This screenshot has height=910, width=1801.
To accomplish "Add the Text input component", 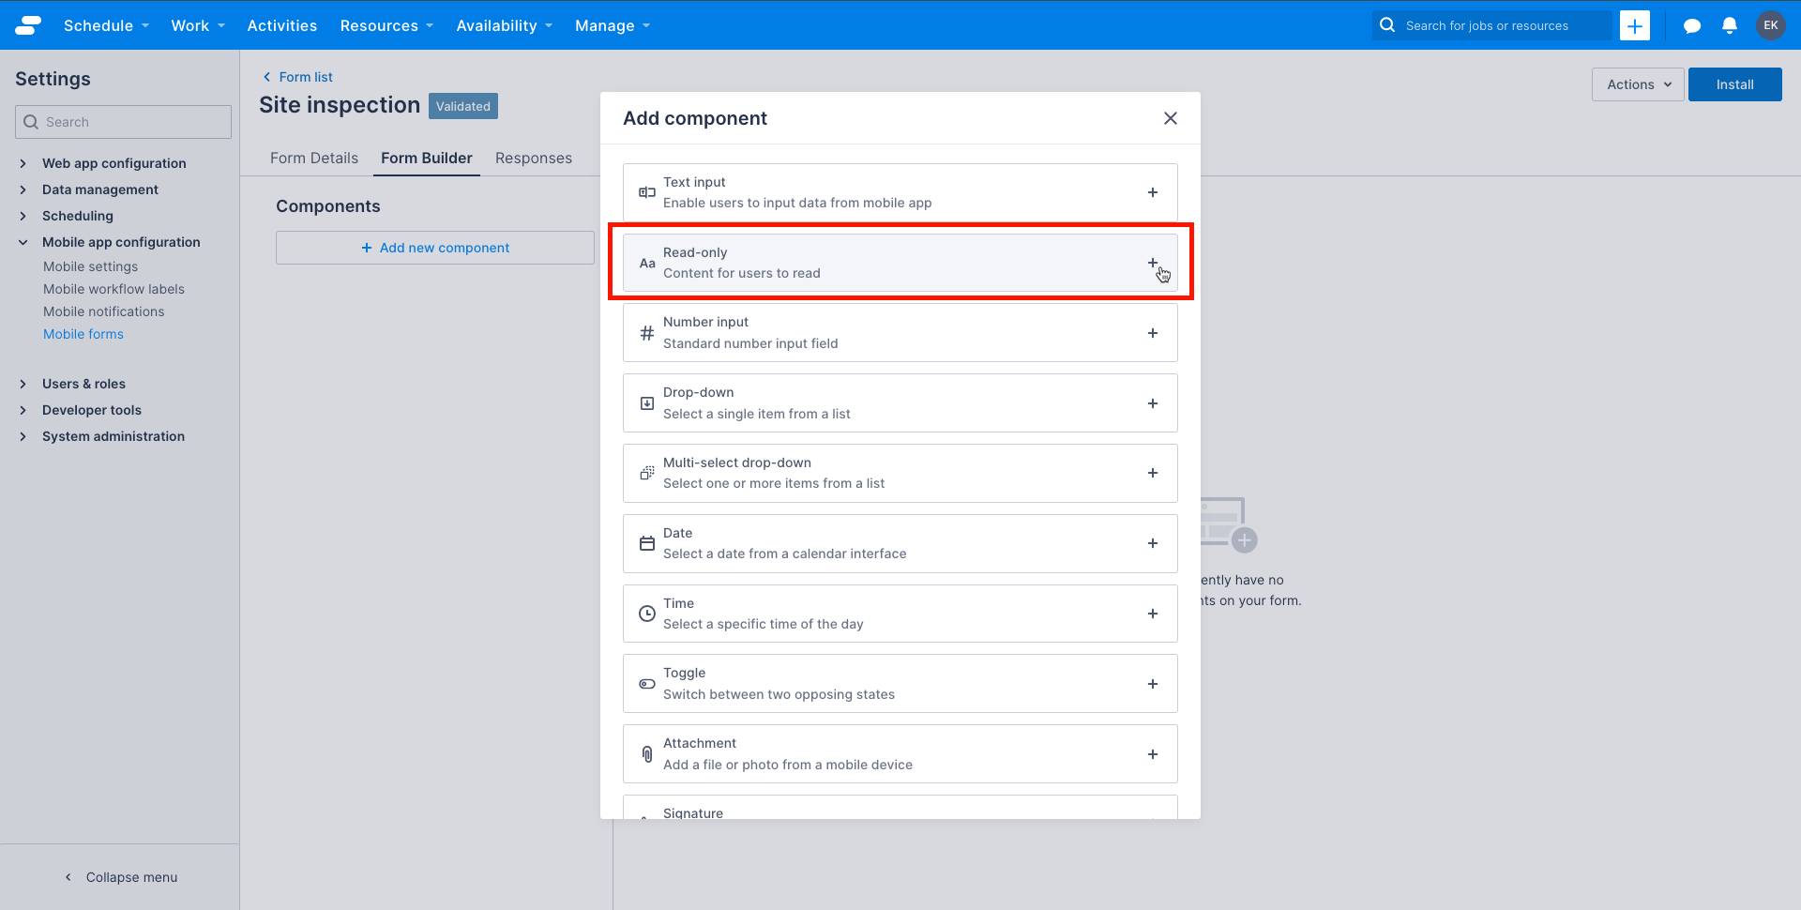I will pyautogui.click(x=1153, y=192).
